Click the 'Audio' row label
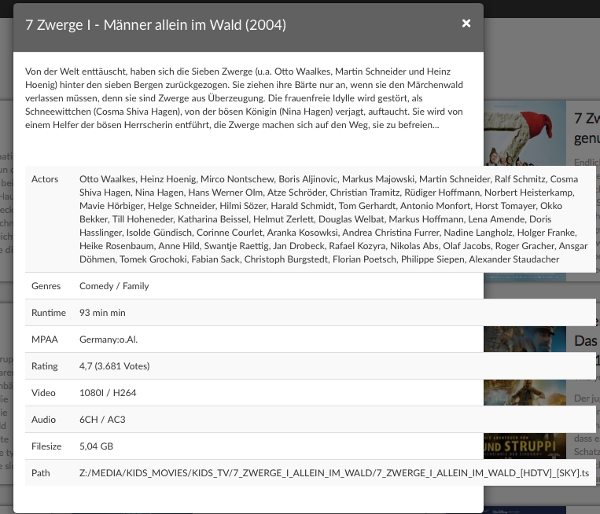The width and height of the screenshot is (600, 514). [x=43, y=420]
